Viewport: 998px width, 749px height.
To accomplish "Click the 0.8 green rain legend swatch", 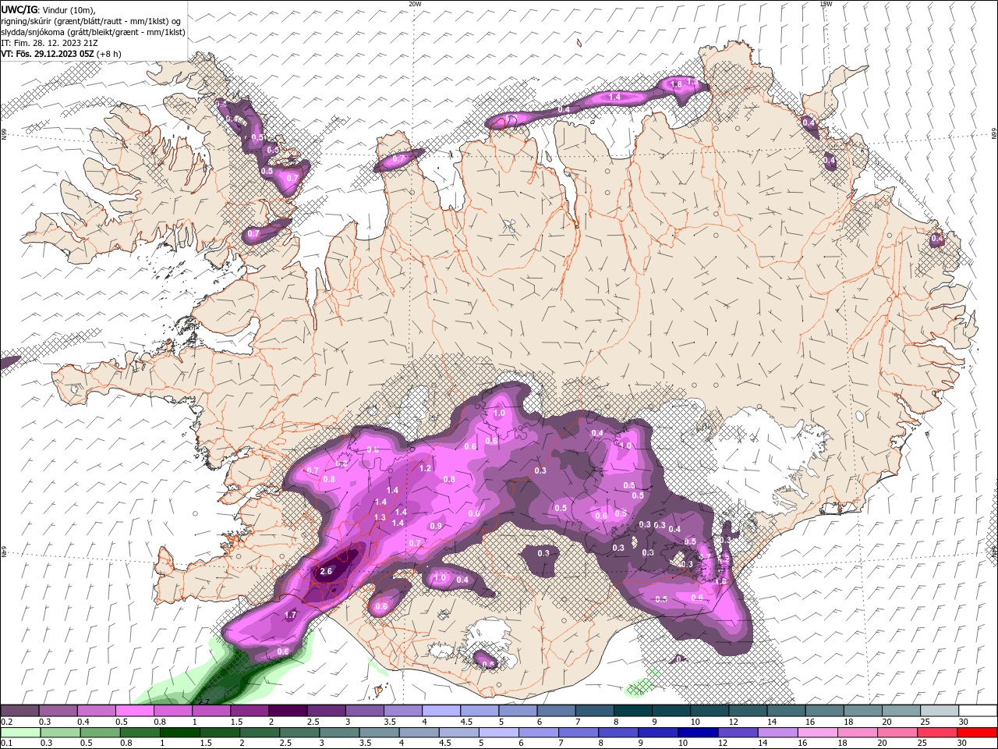I will [140, 733].
